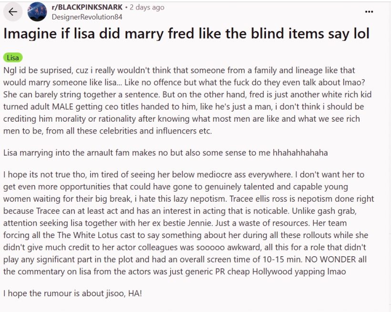Go back using the left arrow button

click(x=13, y=11)
